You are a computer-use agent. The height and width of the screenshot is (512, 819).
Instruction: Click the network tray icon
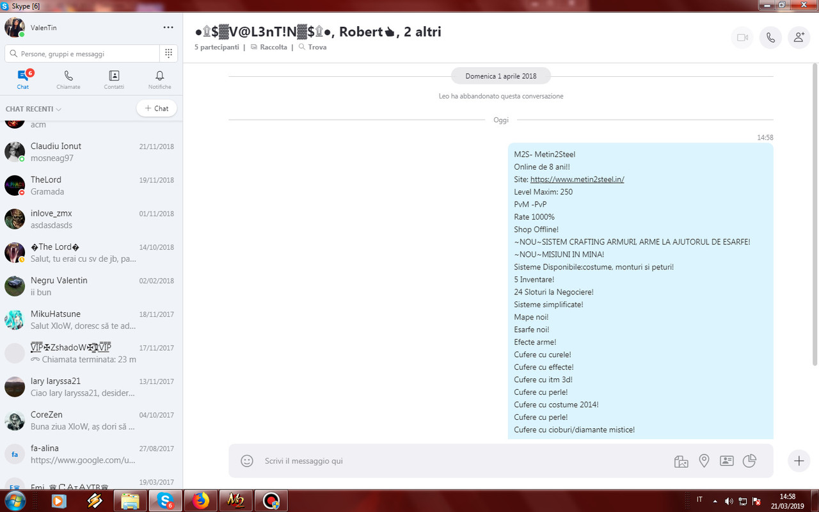[743, 500]
